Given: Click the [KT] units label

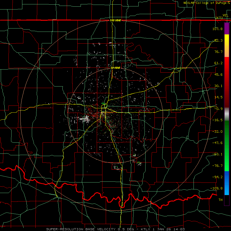Looking at the screenshot, I should pos(219,18).
